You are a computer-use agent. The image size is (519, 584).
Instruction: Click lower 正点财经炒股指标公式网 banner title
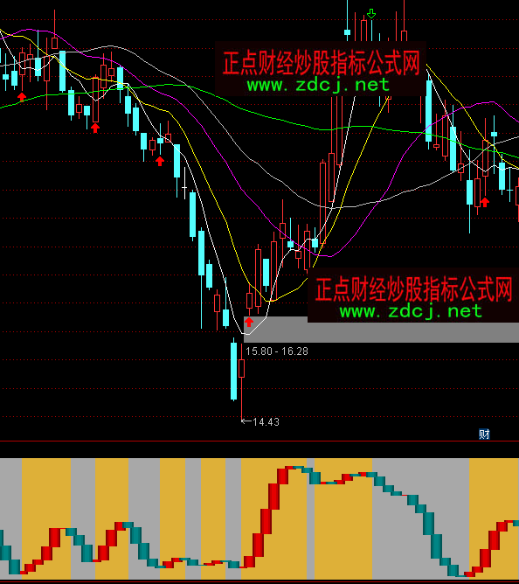coord(413,289)
